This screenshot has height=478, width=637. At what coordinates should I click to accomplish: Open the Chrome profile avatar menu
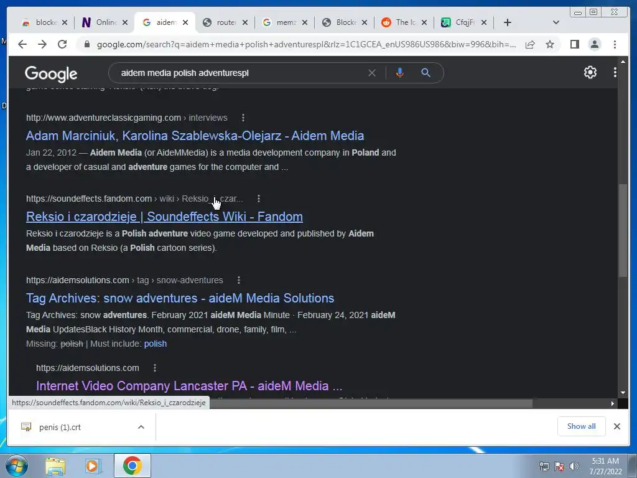pyautogui.click(x=594, y=44)
